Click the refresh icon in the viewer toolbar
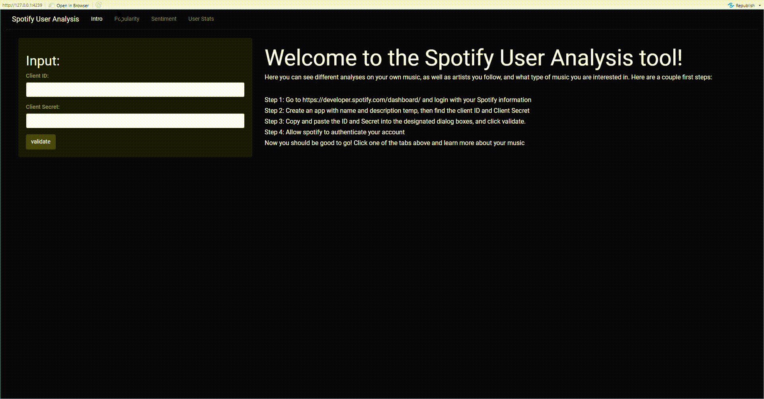Image resolution: width=764 pixels, height=399 pixels. (99, 5)
